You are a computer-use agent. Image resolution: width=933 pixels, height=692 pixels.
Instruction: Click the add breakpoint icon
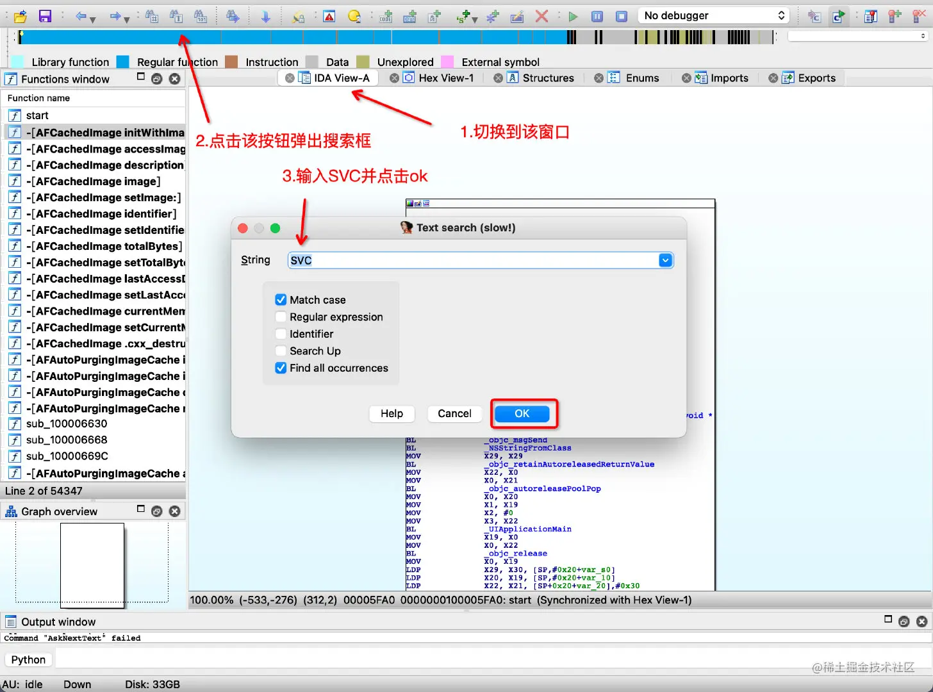point(895,16)
